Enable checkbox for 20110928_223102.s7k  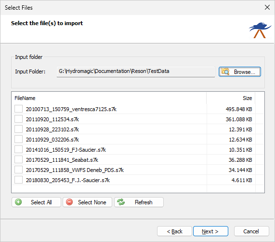pyautogui.click(x=18, y=129)
